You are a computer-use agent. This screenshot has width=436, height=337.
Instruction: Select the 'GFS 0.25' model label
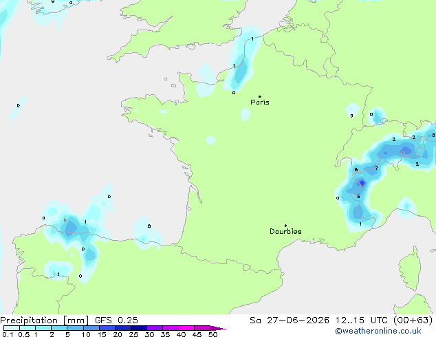[116, 320]
